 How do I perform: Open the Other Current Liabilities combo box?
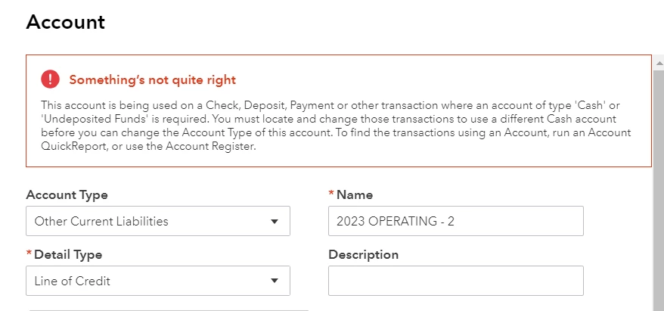tap(158, 221)
